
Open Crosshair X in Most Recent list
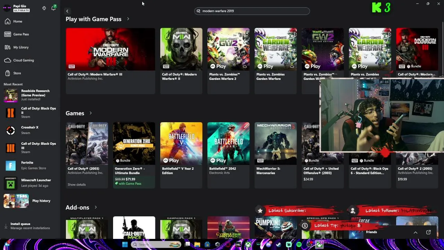pyautogui.click(x=30, y=130)
